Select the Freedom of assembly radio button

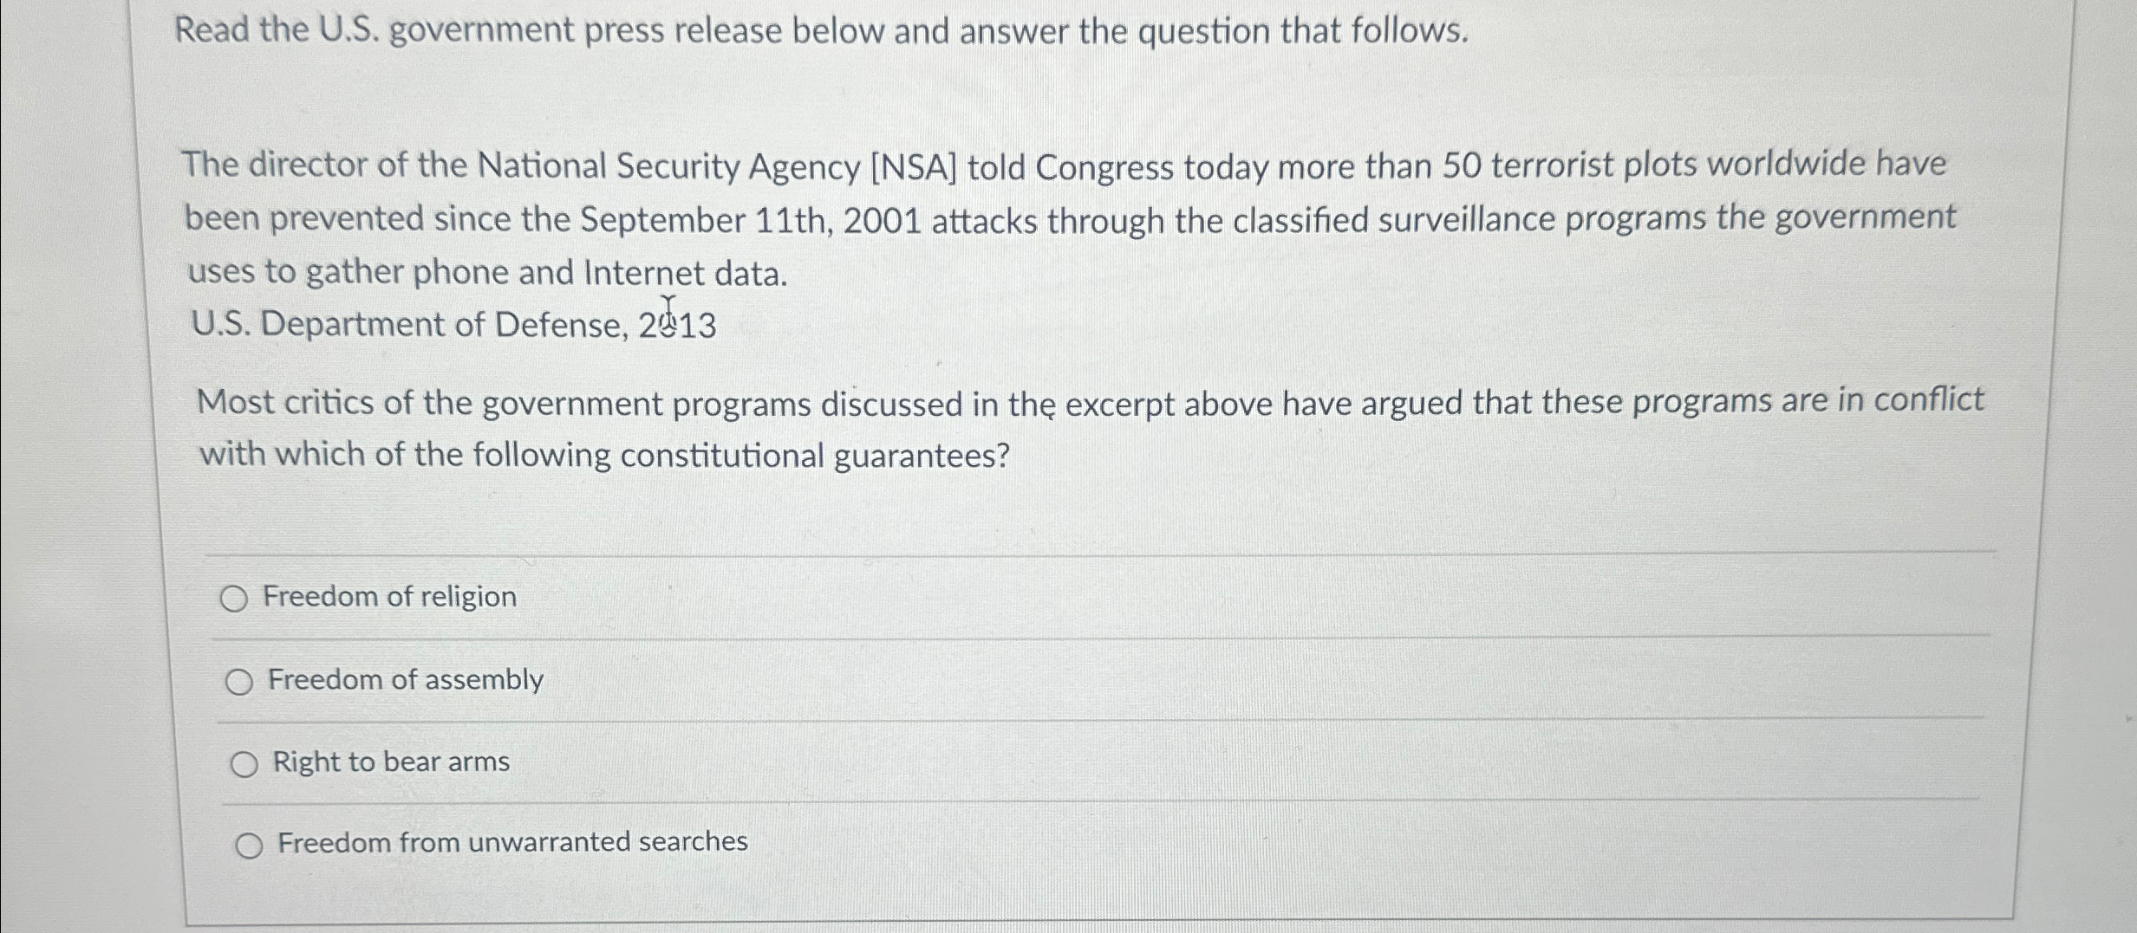coord(239,681)
